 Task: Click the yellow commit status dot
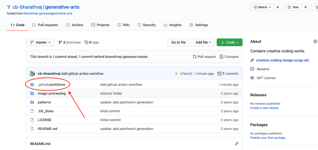tap(176, 74)
